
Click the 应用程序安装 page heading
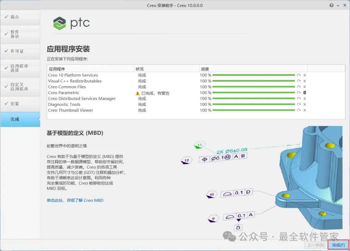click(68, 49)
